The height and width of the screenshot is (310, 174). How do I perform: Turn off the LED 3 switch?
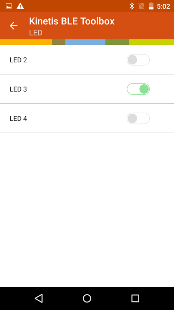click(138, 89)
